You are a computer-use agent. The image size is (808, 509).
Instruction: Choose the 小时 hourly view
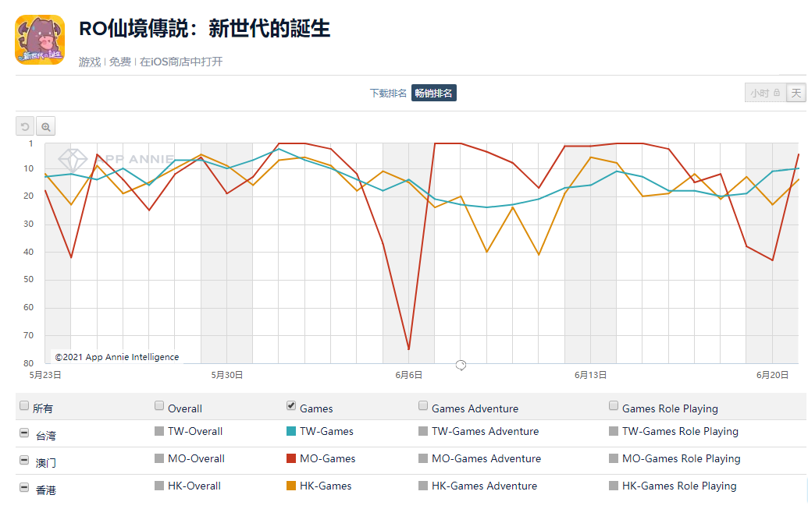pyautogui.click(x=765, y=94)
